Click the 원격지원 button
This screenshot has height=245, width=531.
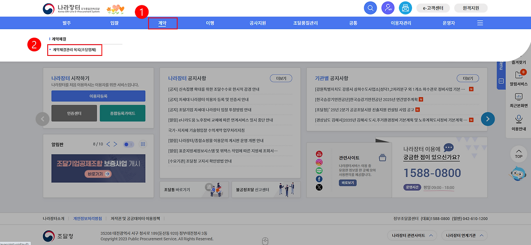[471, 8]
